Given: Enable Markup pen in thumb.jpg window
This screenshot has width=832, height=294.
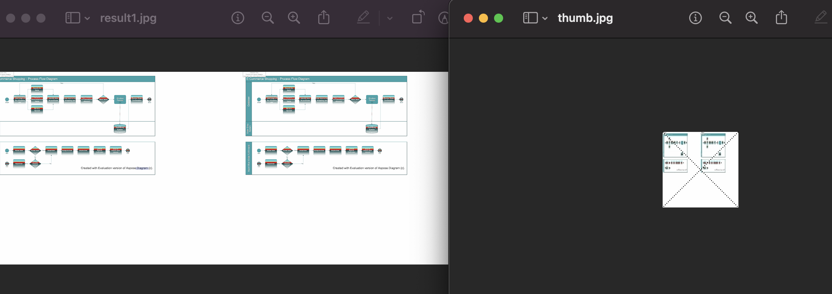Looking at the screenshot, I should tap(821, 18).
